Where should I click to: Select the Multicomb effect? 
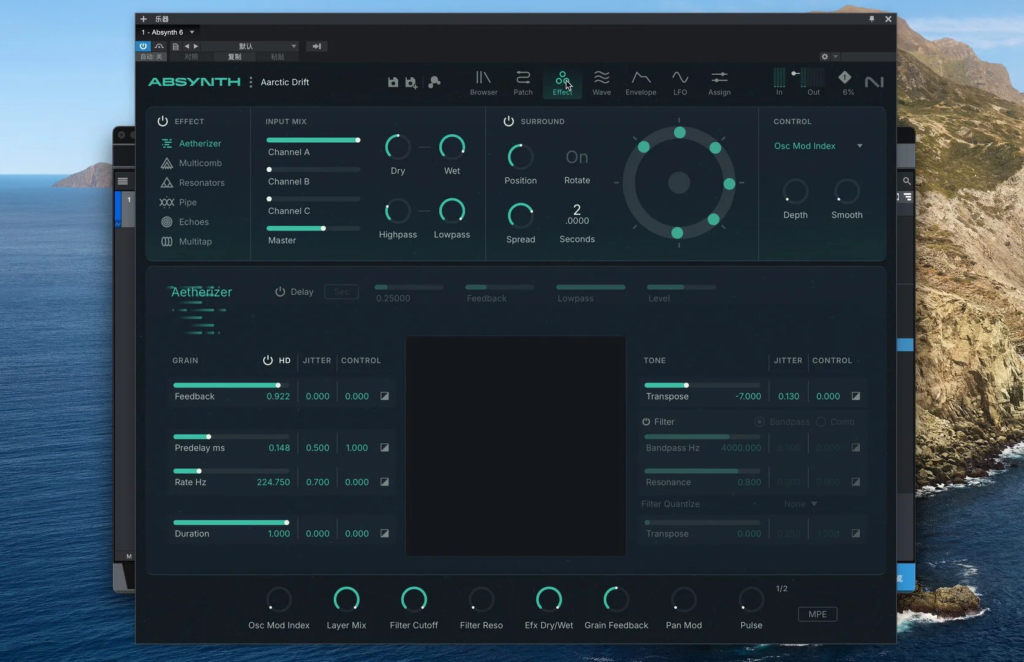tap(200, 163)
